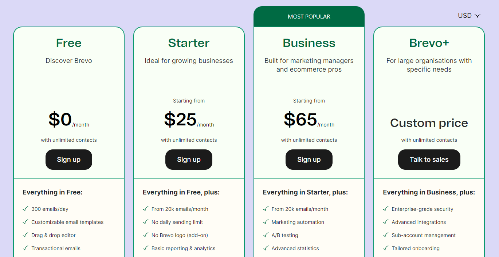Click the MOST POPULAR banner
Image resolution: width=499 pixels, height=257 pixels.
click(x=309, y=17)
